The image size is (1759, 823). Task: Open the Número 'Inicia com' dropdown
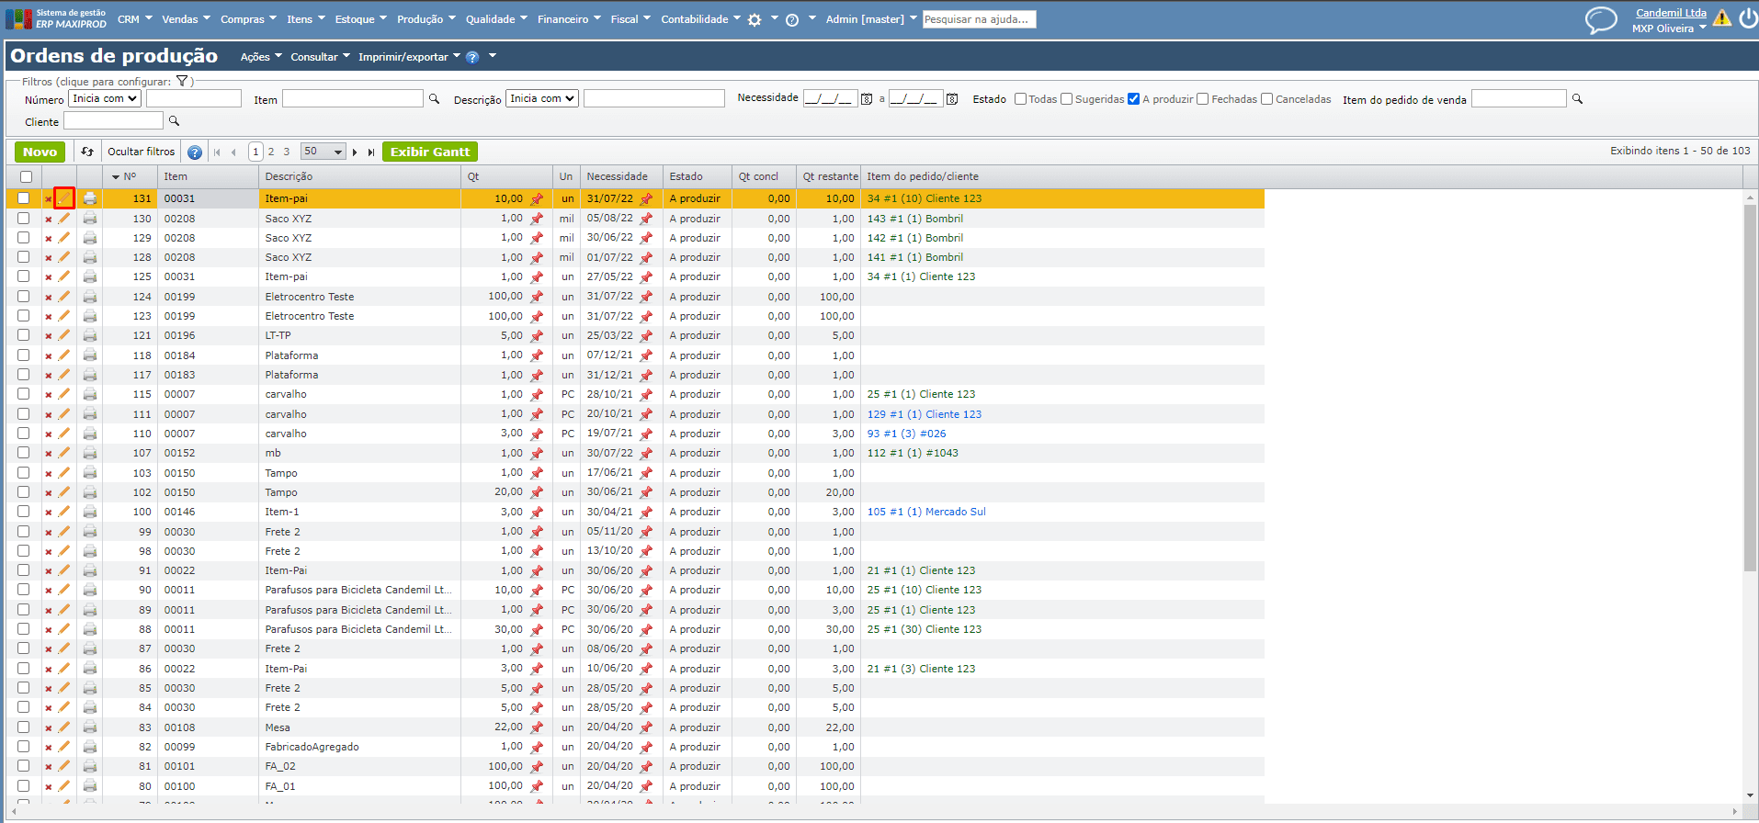(x=105, y=98)
